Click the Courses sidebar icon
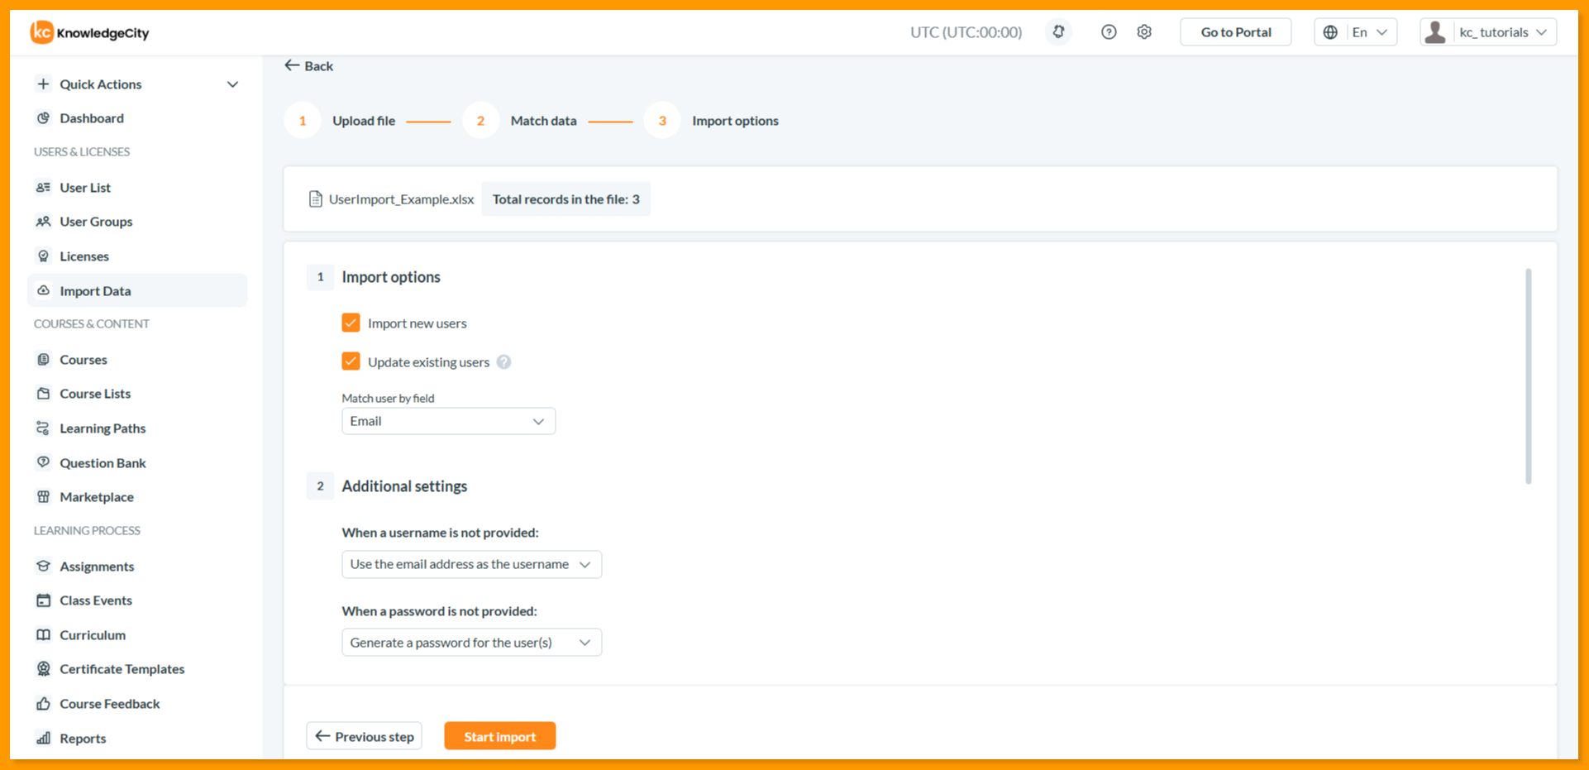This screenshot has width=1589, height=770. click(44, 360)
